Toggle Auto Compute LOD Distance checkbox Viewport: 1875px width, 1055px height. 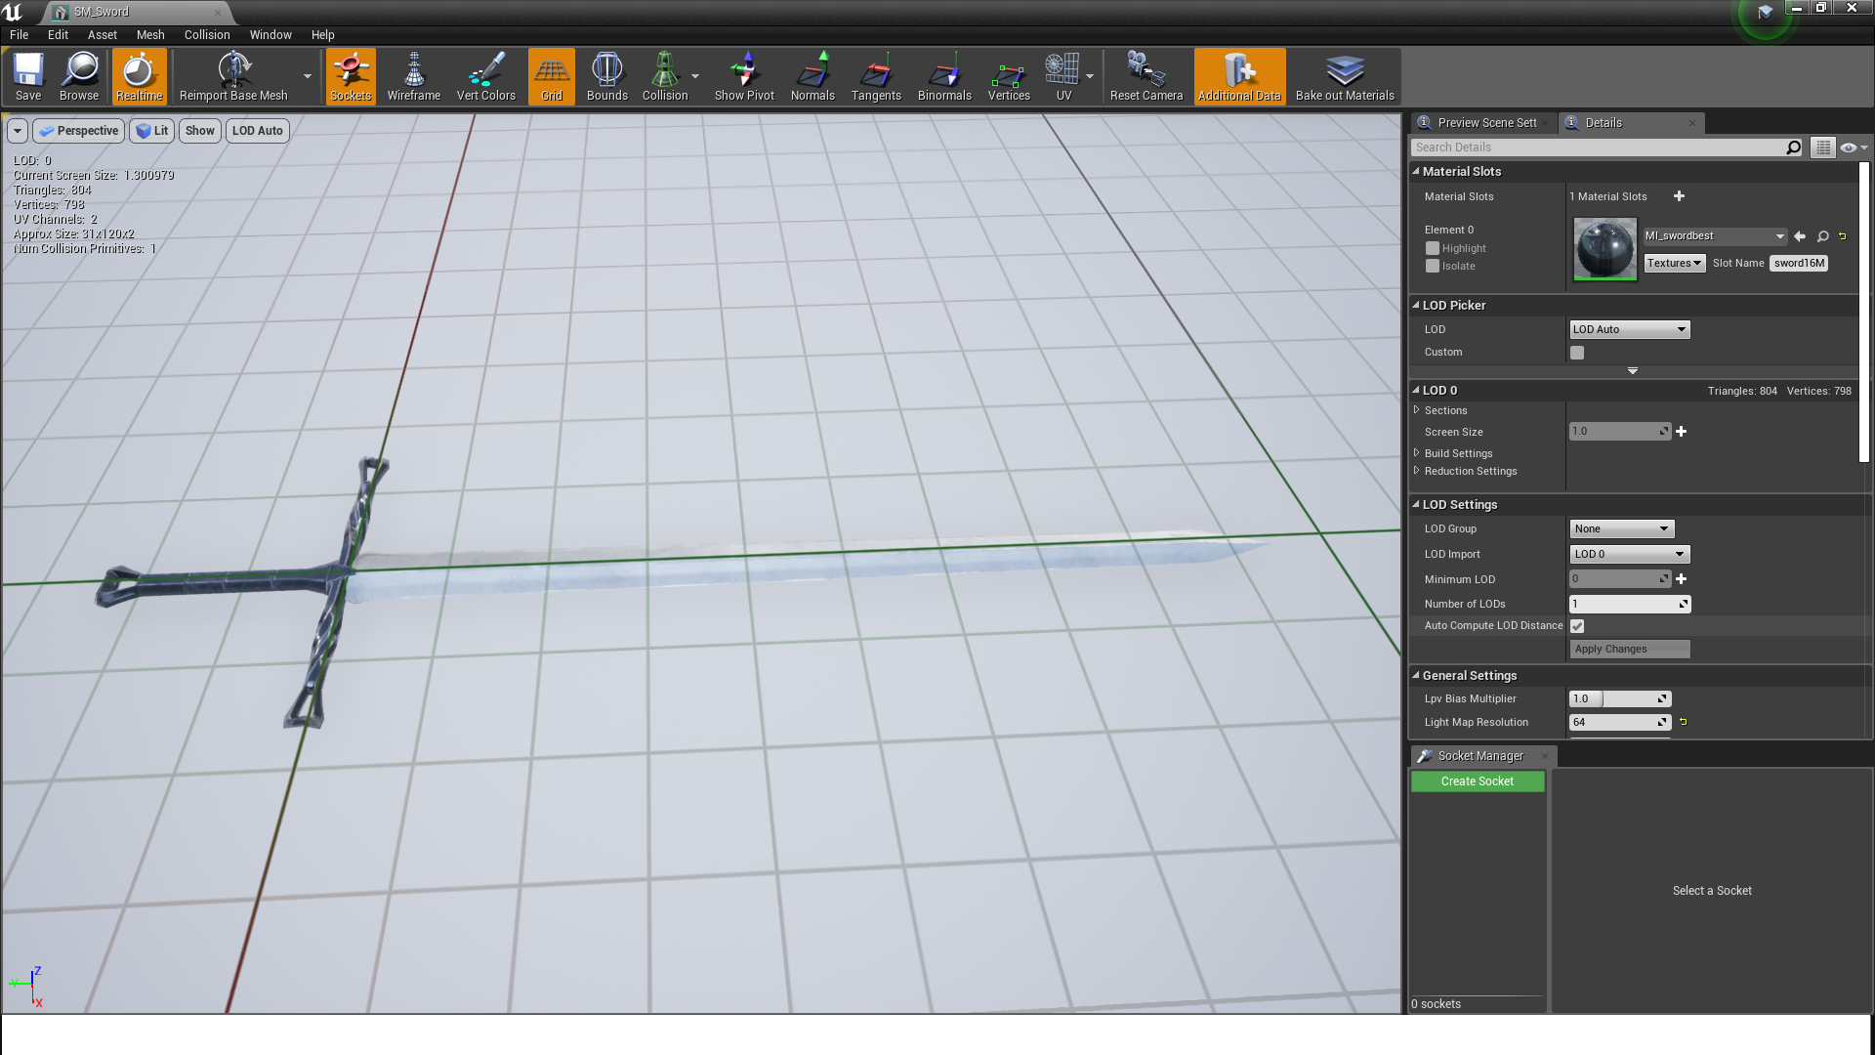point(1577,625)
